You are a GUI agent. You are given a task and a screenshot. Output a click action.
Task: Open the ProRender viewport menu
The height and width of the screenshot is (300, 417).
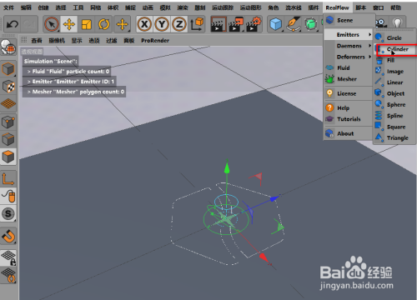point(155,41)
